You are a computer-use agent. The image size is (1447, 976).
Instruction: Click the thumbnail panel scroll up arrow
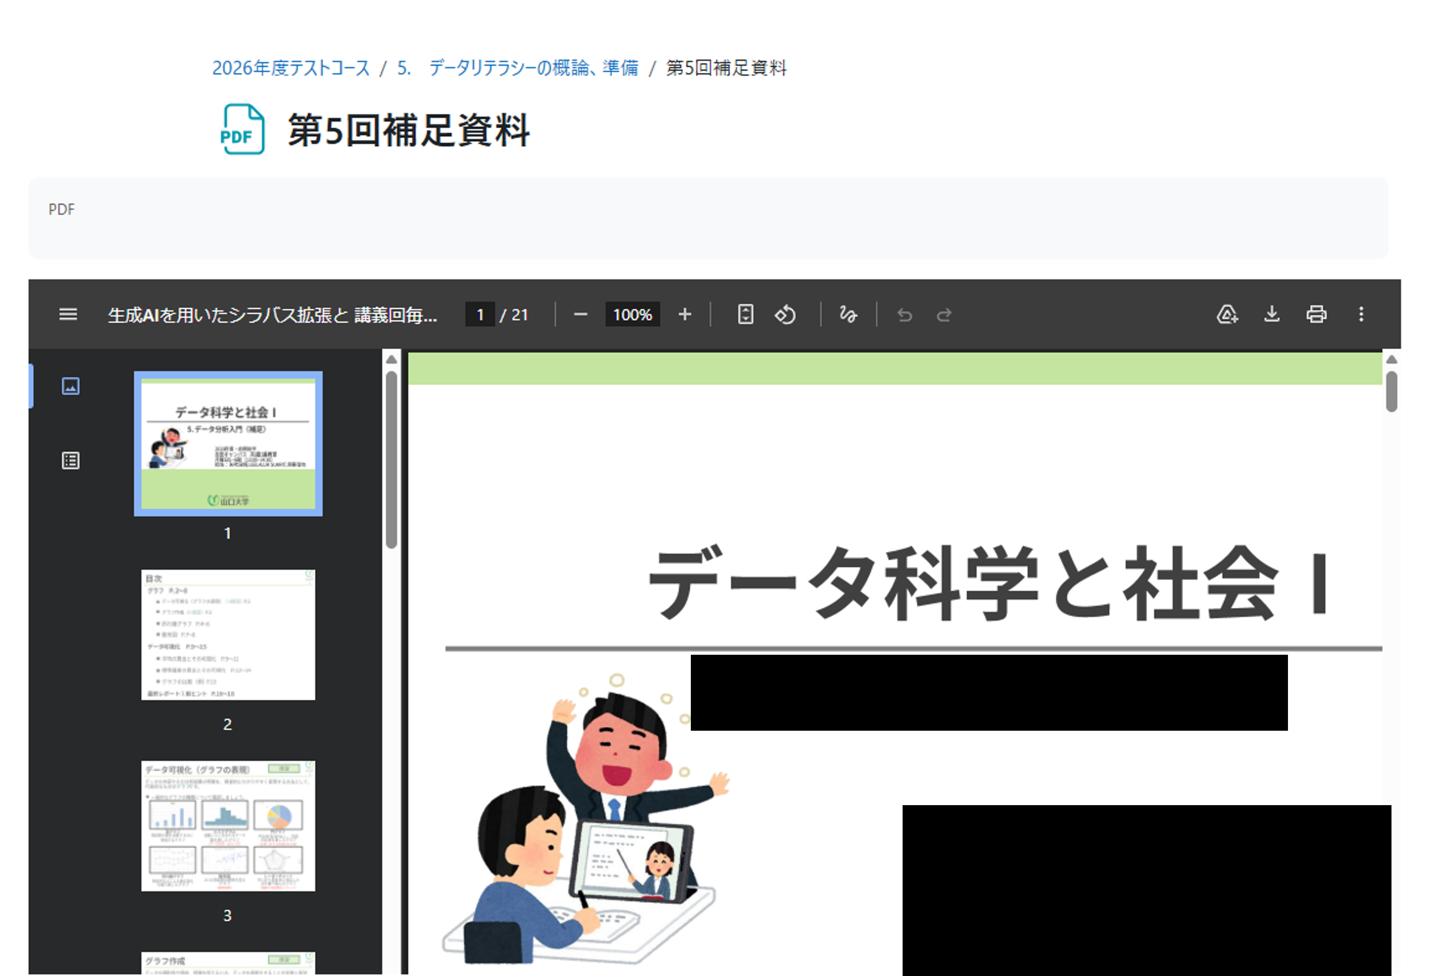pyautogui.click(x=391, y=359)
